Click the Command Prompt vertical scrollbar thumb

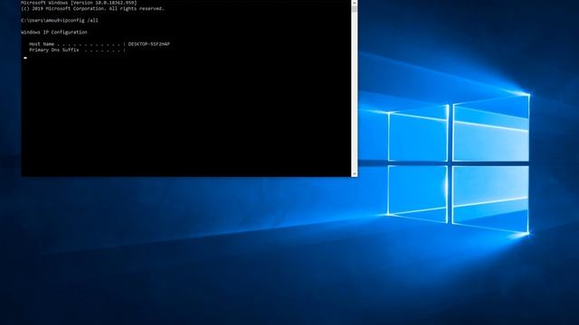[355, 9]
